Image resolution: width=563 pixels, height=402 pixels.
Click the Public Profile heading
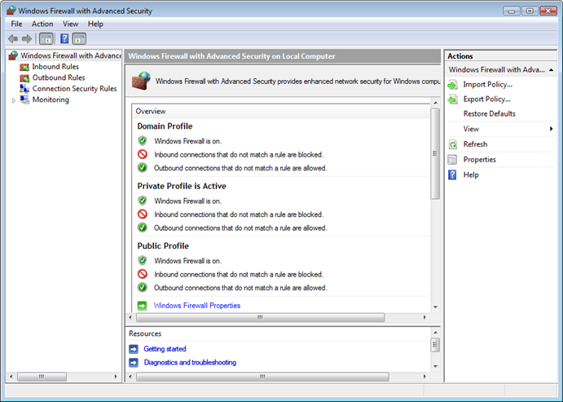[163, 245]
